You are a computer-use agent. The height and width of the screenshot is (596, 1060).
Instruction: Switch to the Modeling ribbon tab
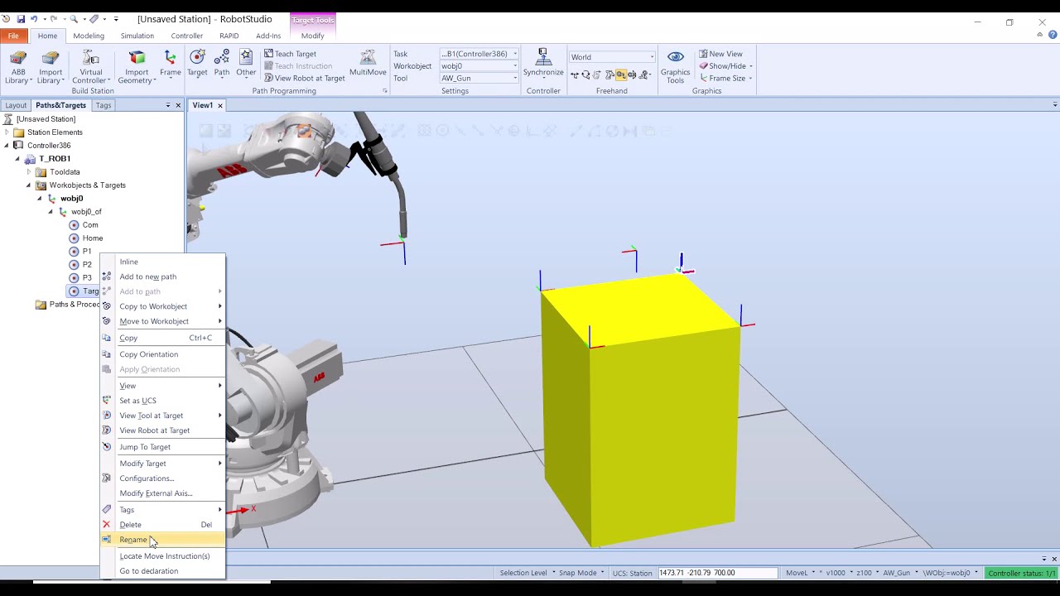(x=89, y=36)
